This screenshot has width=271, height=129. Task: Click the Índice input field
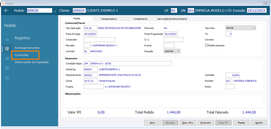pos(230,87)
